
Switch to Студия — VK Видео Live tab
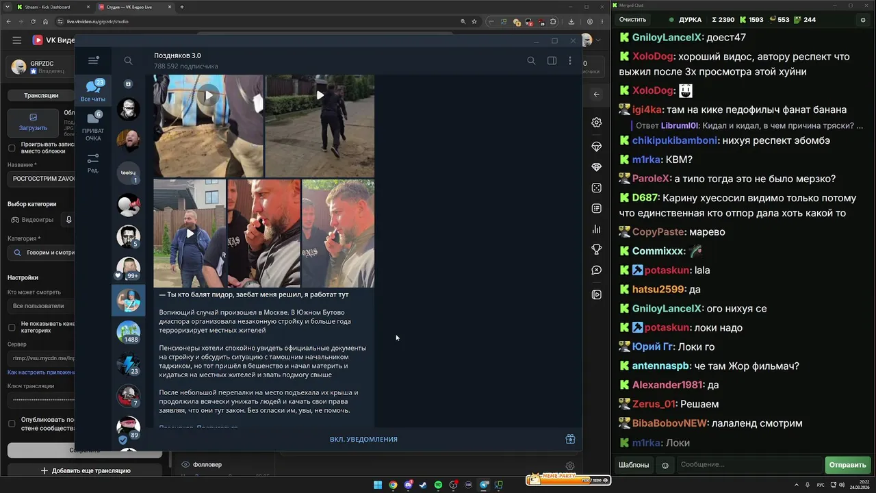tap(133, 7)
